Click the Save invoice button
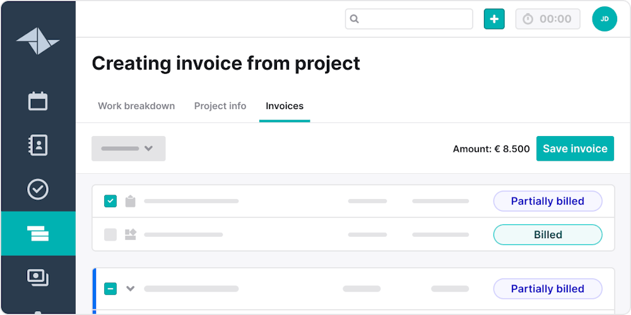The height and width of the screenshot is (315, 631). coord(575,149)
